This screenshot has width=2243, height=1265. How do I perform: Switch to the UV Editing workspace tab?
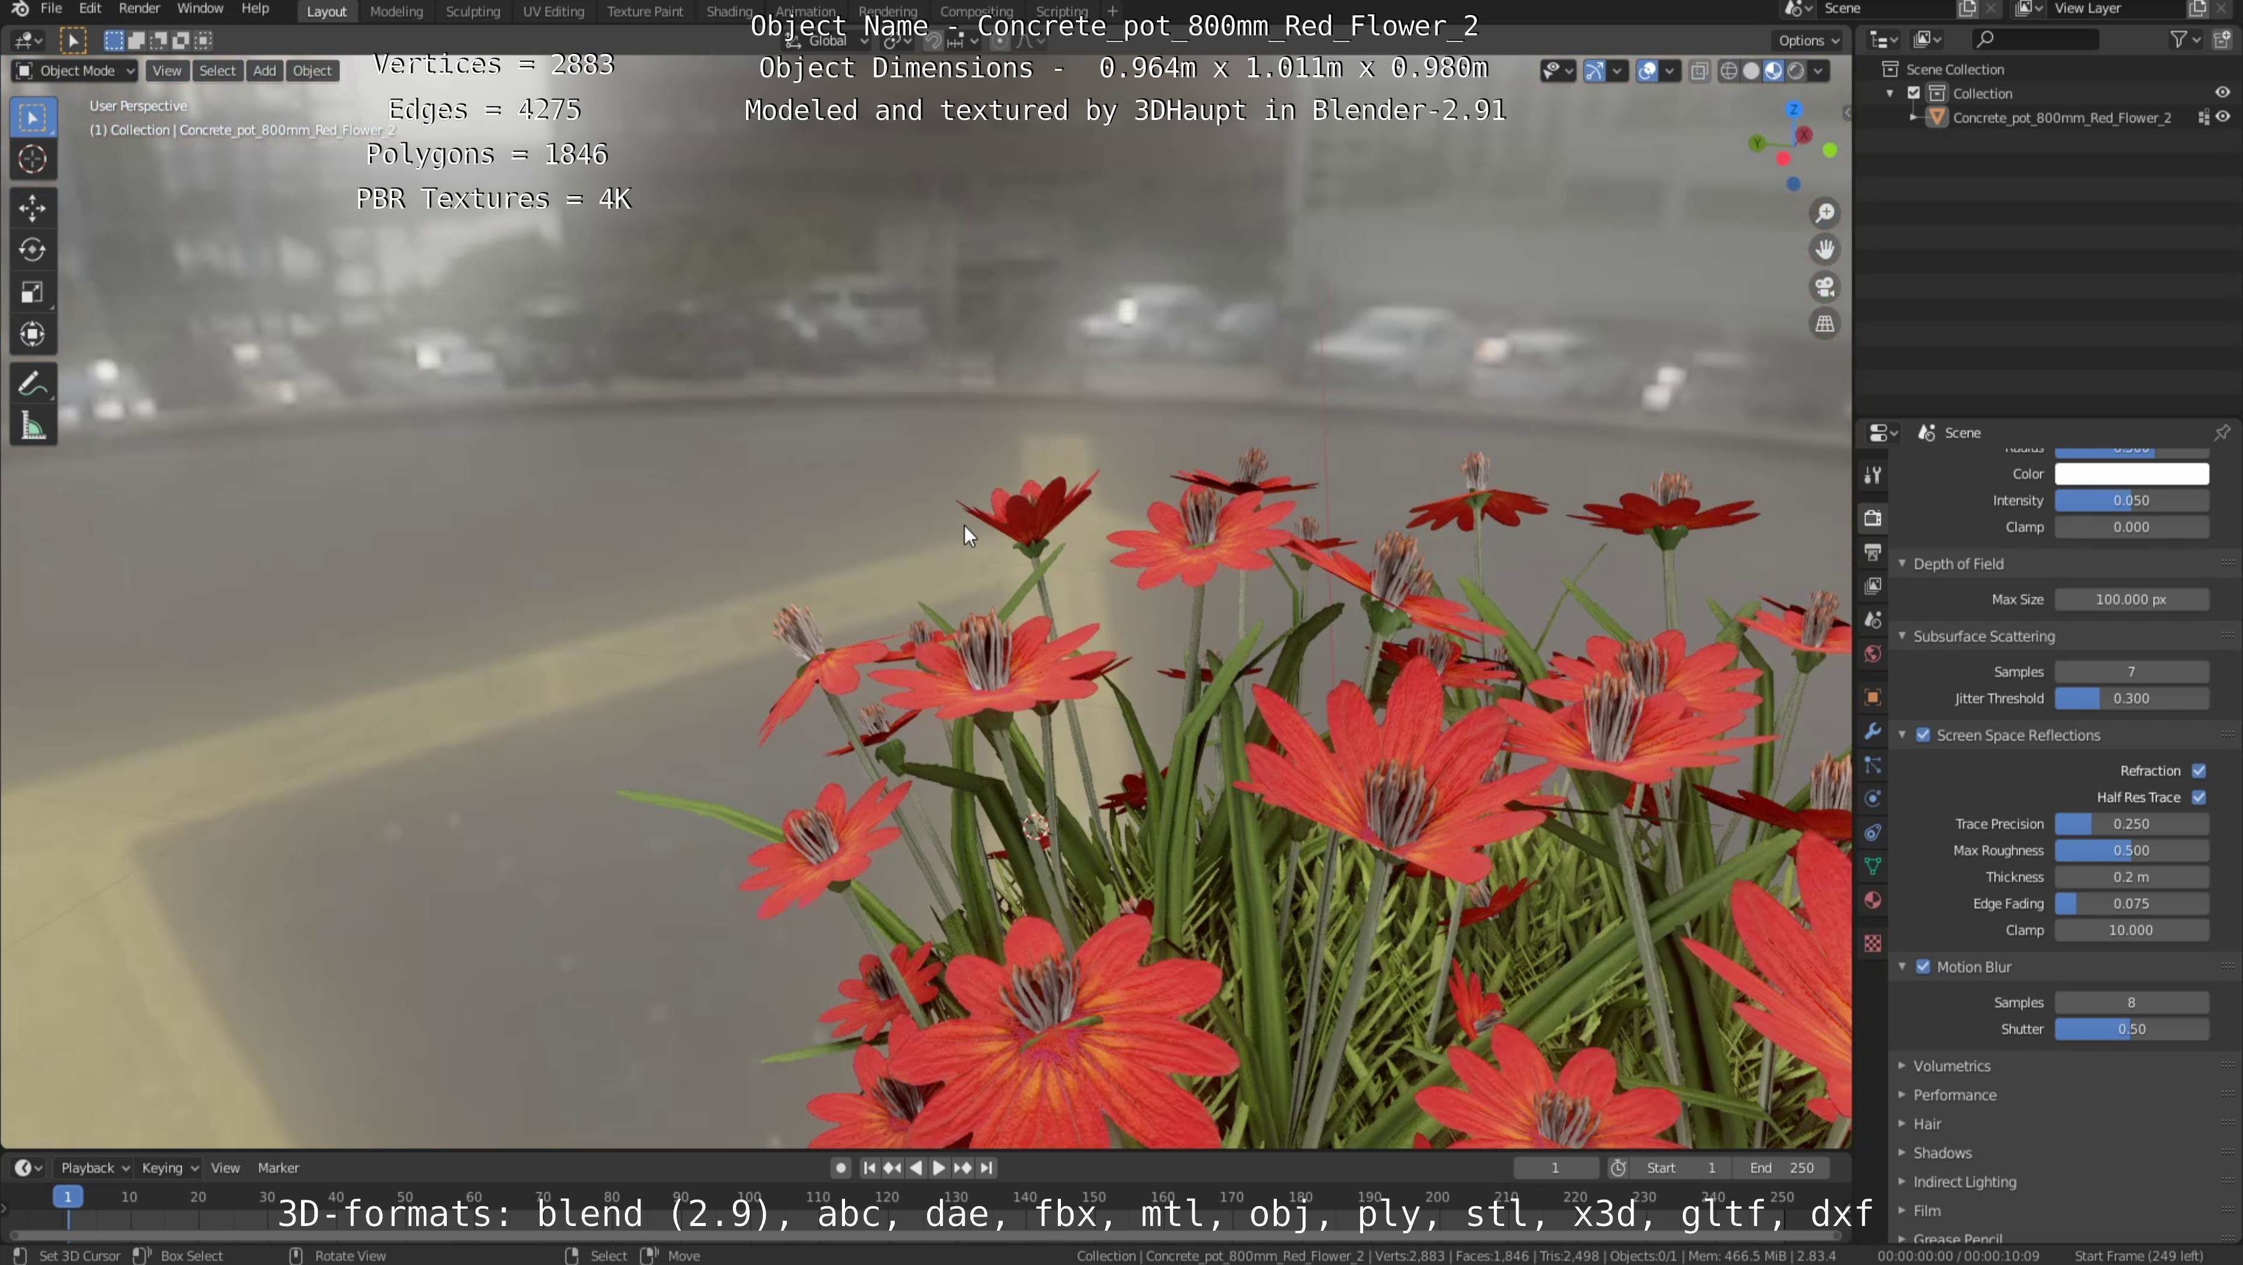pyautogui.click(x=553, y=11)
